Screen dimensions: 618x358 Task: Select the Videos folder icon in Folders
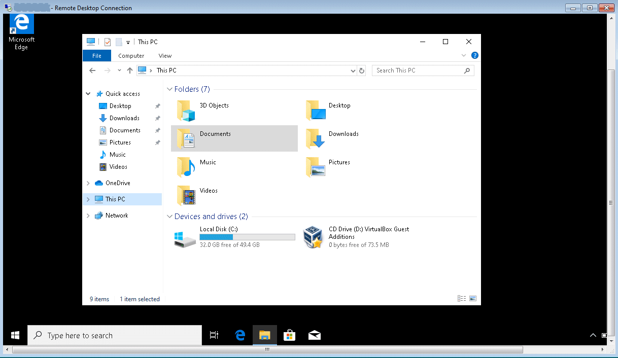tap(186, 195)
